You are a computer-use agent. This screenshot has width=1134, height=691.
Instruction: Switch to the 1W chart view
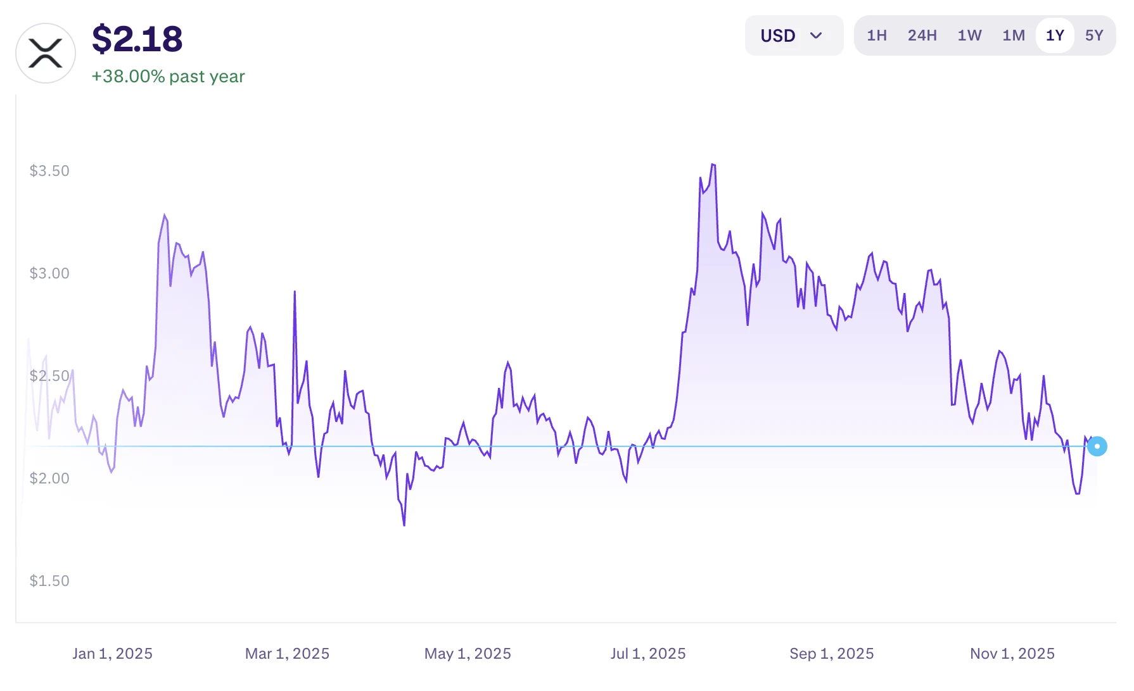pos(969,35)
